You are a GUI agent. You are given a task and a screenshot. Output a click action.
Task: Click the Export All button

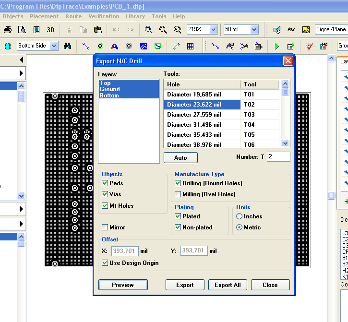pos(228,285)
